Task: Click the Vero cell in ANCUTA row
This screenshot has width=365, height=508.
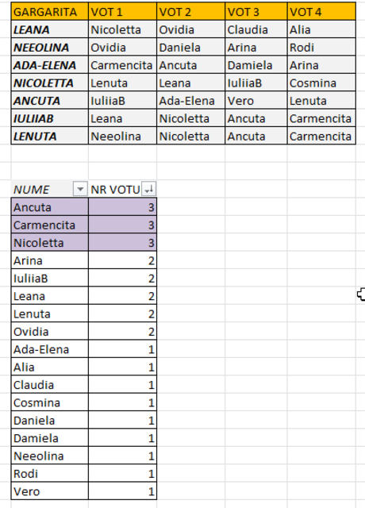Action: click(x=255, y=101)
